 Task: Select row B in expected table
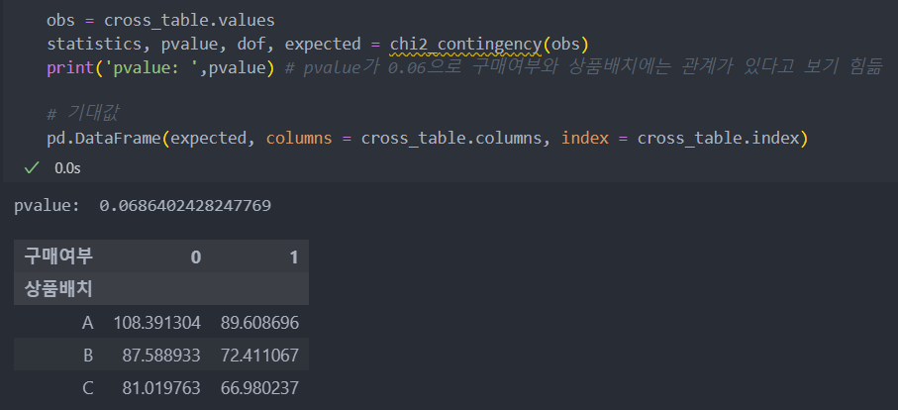(161, 356)
